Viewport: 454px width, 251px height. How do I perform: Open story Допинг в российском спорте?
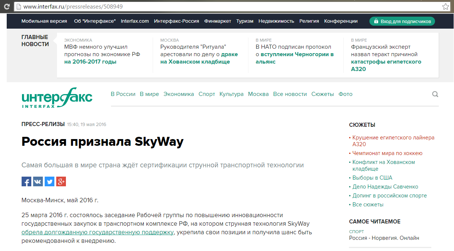pos(390,196)
